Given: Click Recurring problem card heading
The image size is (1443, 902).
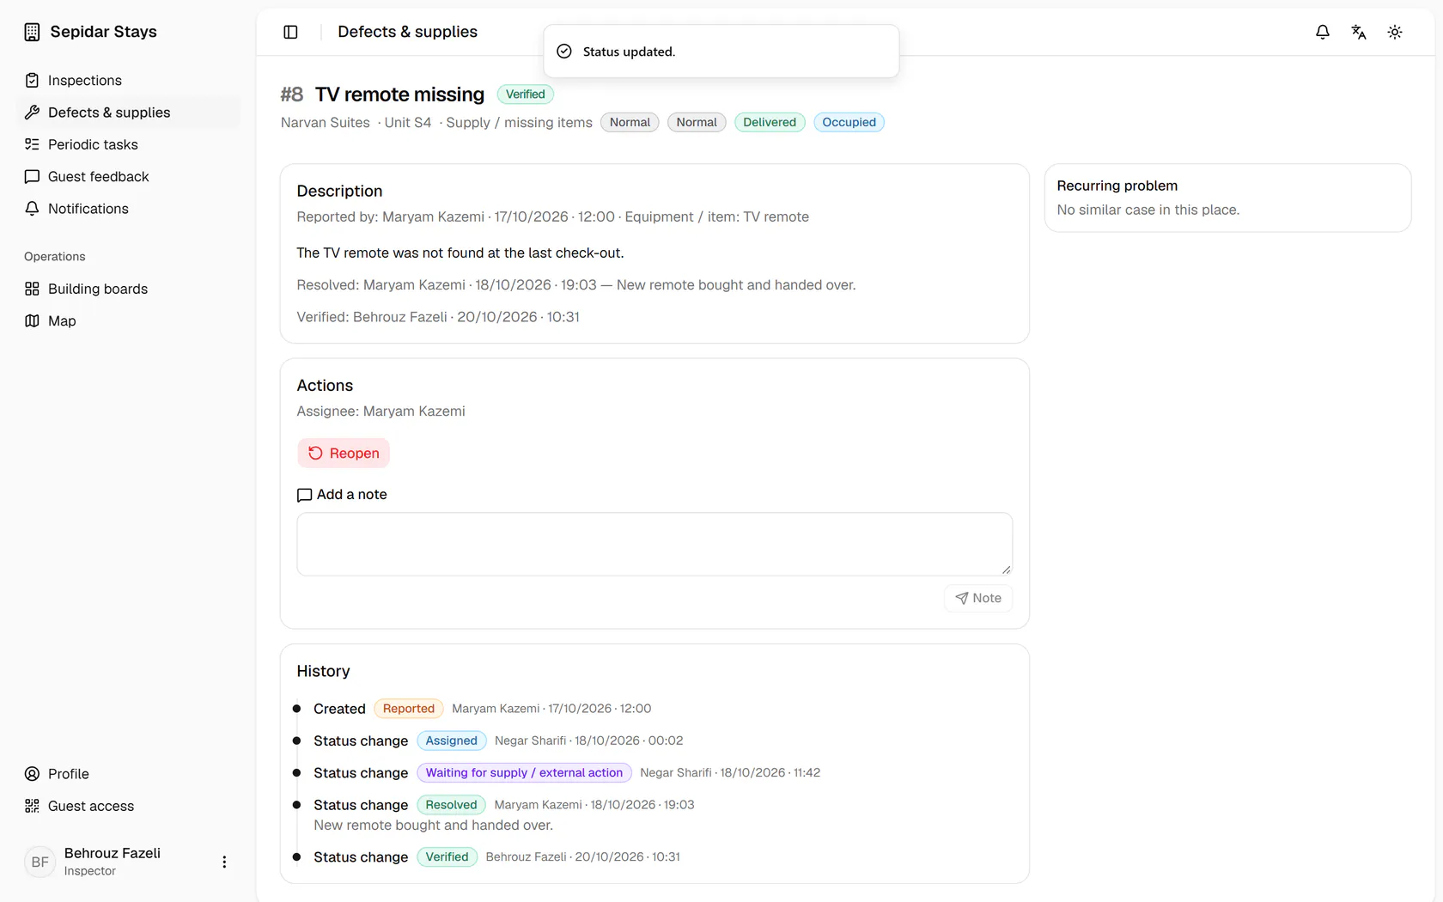Looking at the screenshot, I should [x=1117, y=186].
